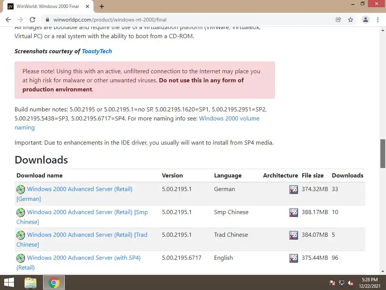The image size is (386, 290).
Task: Click the Downloads column header
Action: click(348, 175)
